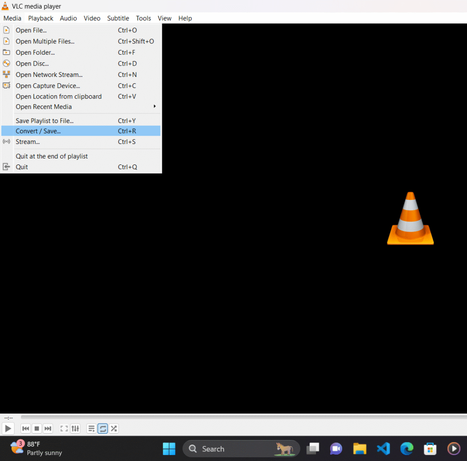Toggle fullscreen video mode

coord(64,429)
